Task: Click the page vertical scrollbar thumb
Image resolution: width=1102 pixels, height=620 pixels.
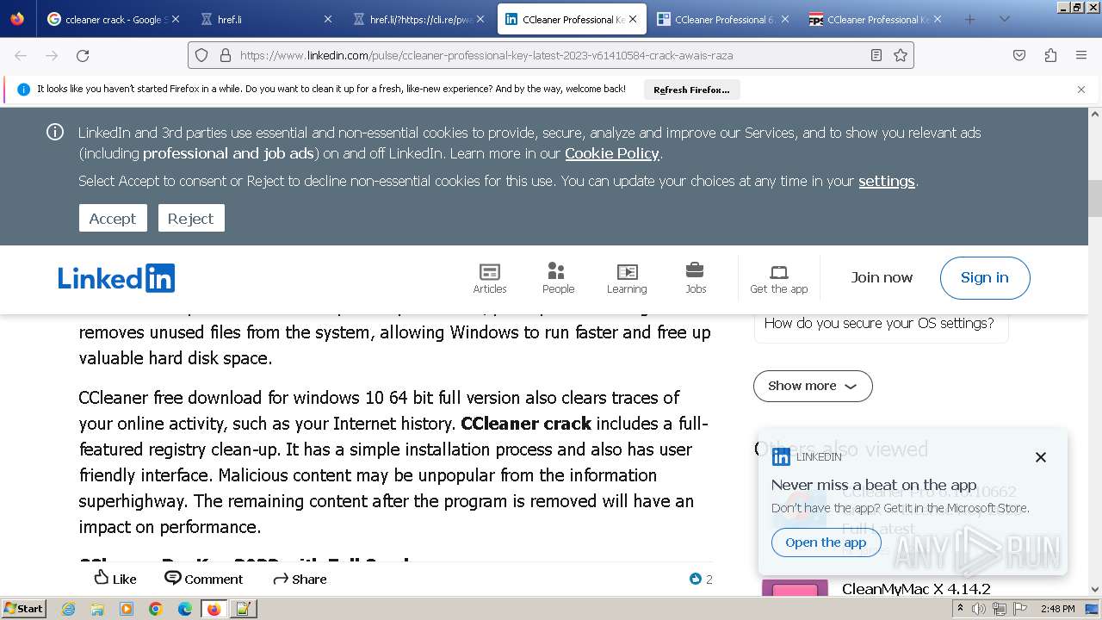Action: point(1095,199)
